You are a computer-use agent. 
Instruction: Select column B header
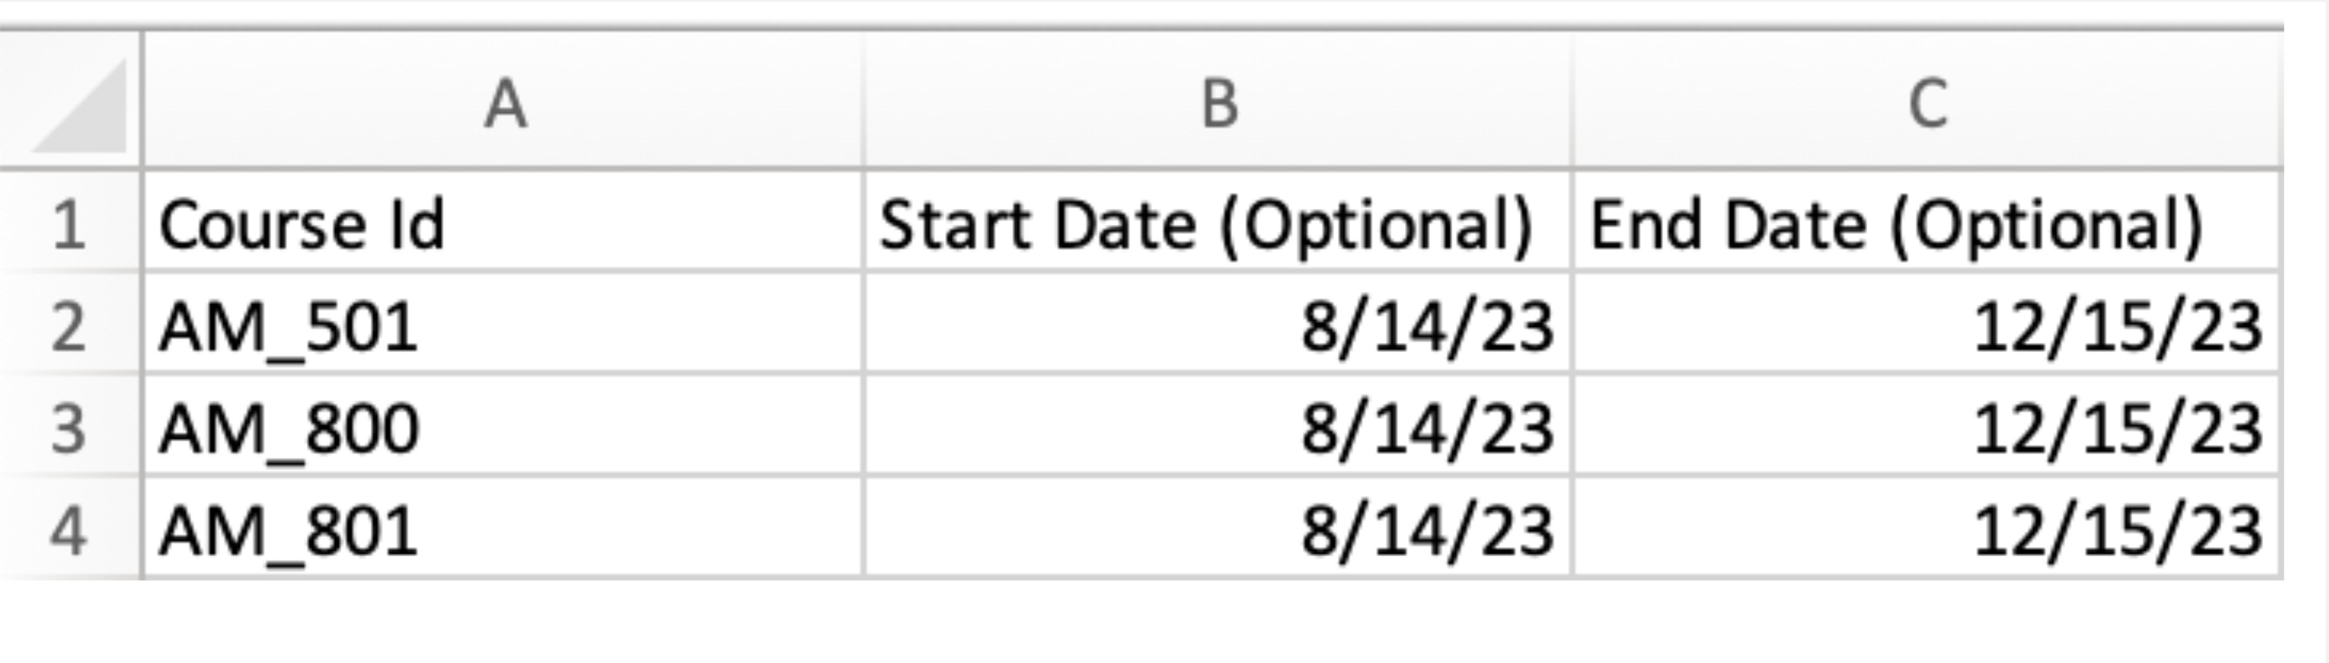[1219, 103]
